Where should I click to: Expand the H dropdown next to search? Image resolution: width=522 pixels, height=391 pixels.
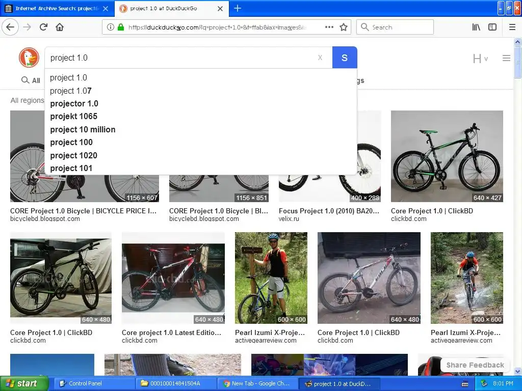480,59
